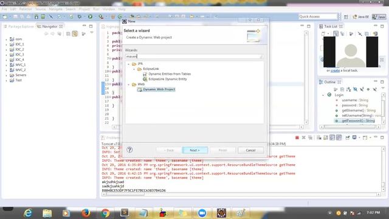Switch to the Java EE perspective
Image resolution: width=389 pixels, height=219 pixels.
coord(360,17)
